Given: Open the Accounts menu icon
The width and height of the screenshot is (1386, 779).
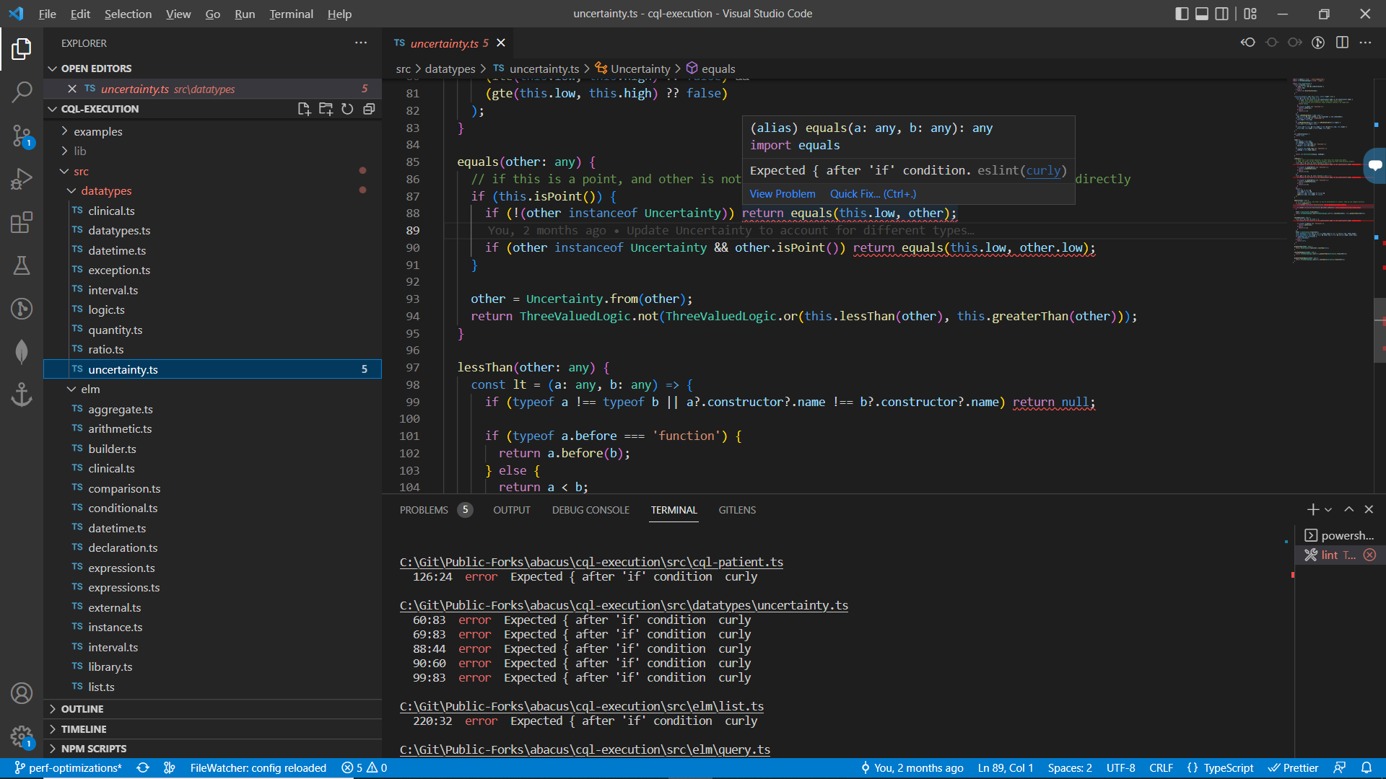Looking at the screenshot, I should click(x=22, y=693).
